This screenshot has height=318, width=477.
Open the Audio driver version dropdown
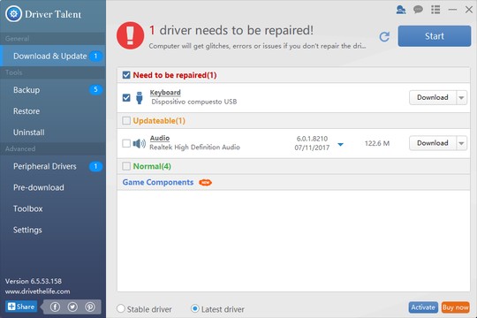[x=341, y=145]
